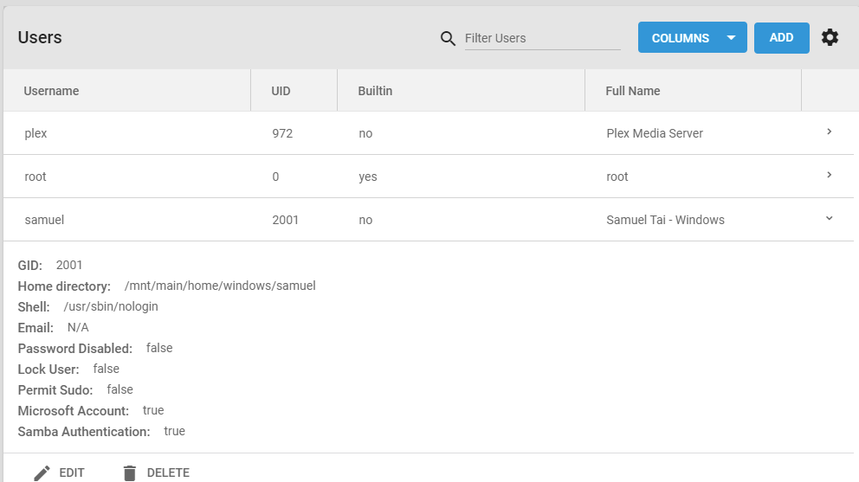This screenshot has width=859, height=482.
Task: Click the search magnifier icon
Action: pyautogui.click(x=448, y=38)
